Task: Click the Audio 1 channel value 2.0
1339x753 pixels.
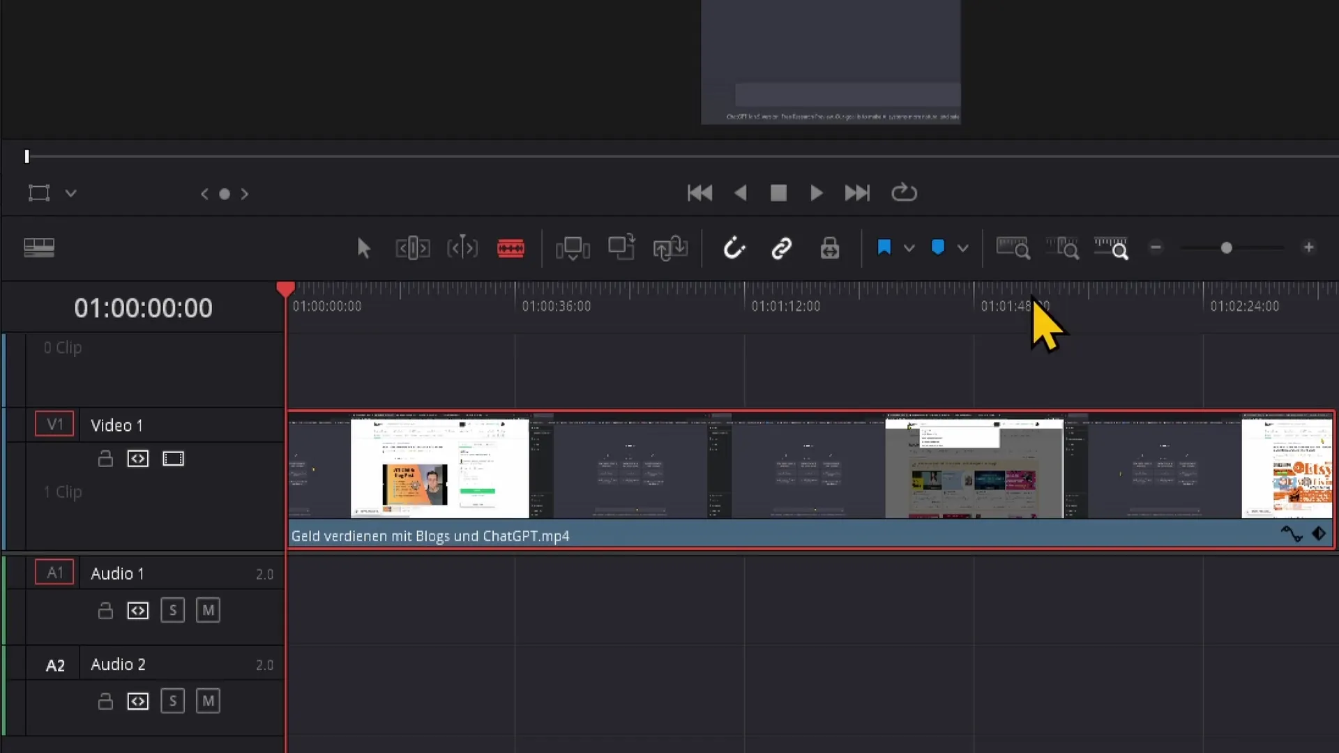Action: 264,575
